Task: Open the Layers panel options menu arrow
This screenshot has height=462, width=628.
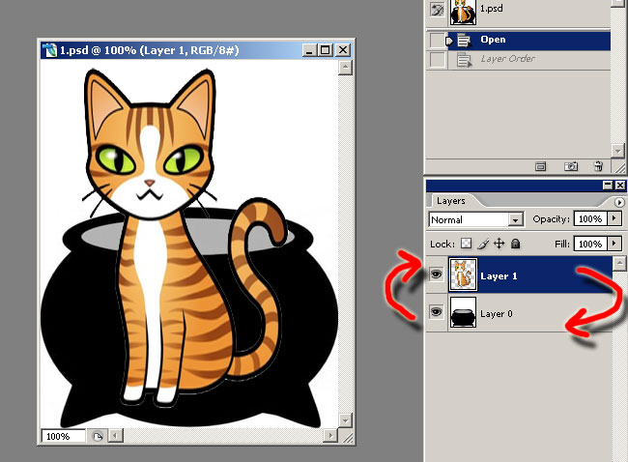Action: coord(619,202)
